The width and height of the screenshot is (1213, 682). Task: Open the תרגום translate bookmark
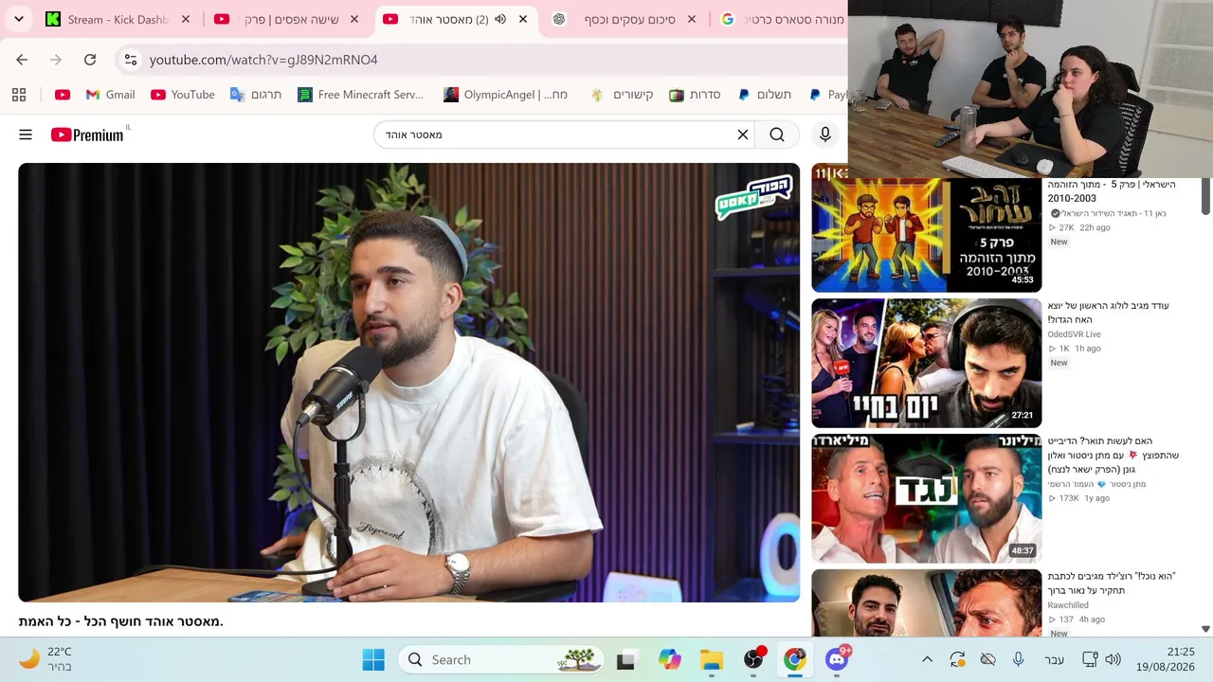pyautogui.click(x=255, y=95)
